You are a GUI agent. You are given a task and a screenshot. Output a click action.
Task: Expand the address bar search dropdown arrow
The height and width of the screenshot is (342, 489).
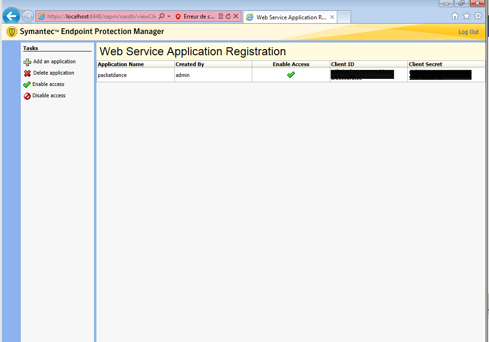click(169, 17)
